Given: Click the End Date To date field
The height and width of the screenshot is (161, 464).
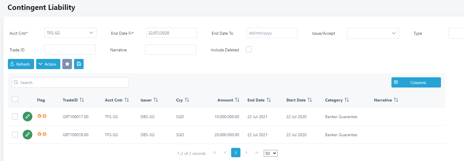Looking at the screenshot, I should coord(272,33).
